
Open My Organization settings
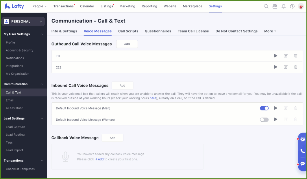click(17, 74)
